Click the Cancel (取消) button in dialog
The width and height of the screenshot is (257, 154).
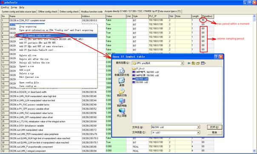tap(214, 132)
